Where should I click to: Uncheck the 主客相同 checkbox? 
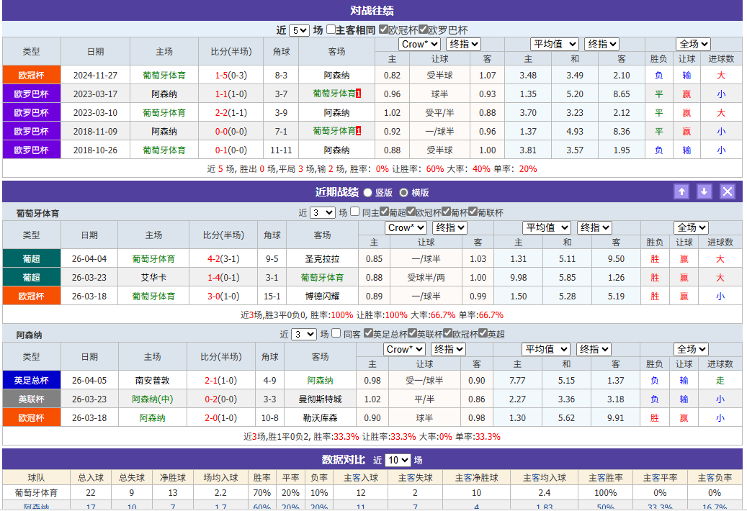tap(330, 23)
